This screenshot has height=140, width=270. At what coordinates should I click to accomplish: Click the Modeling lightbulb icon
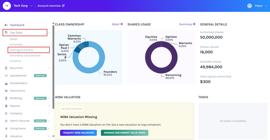point(6,98)
